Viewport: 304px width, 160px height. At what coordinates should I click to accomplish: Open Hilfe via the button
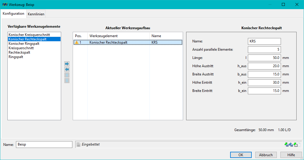291,155
